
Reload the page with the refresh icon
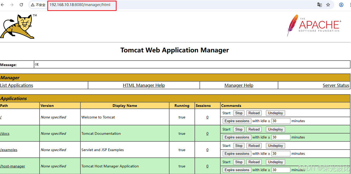coord(21,5)
